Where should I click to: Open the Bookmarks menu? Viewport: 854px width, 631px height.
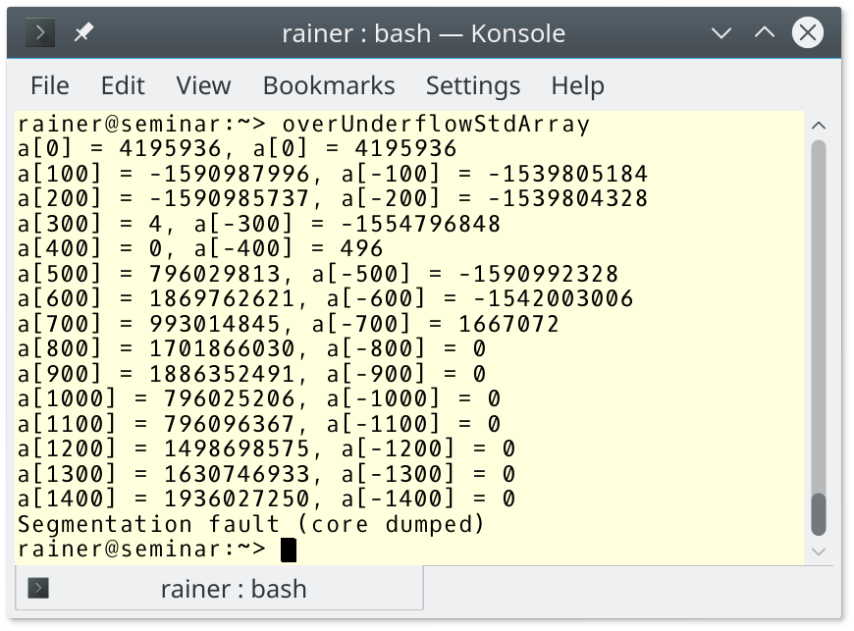tap(329, 85)
